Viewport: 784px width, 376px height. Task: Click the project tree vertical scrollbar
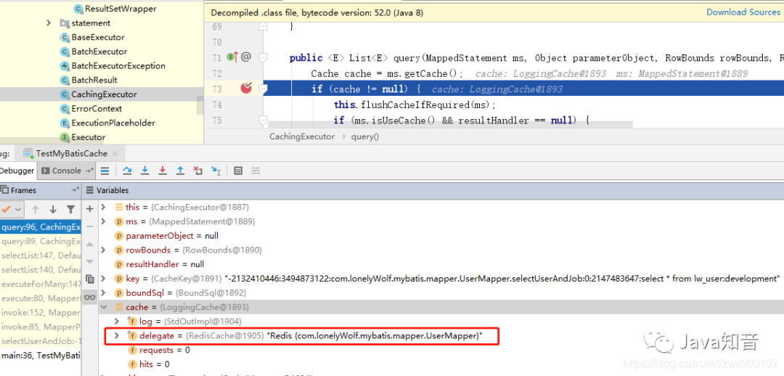(x=200, y=105)
